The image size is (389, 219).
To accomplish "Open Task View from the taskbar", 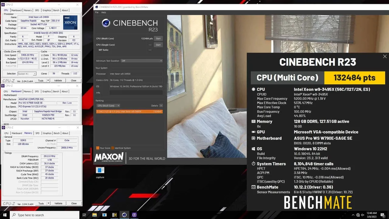I will click(x=84, y=215).
